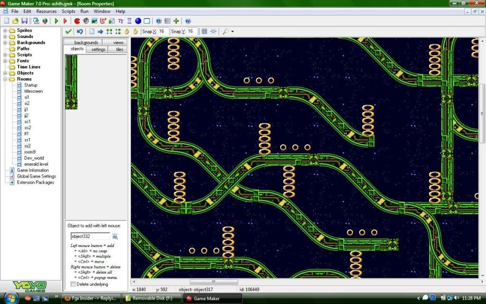
Task: Confirm room changes with the green checkmark
Action: click(x=68, y=31)
